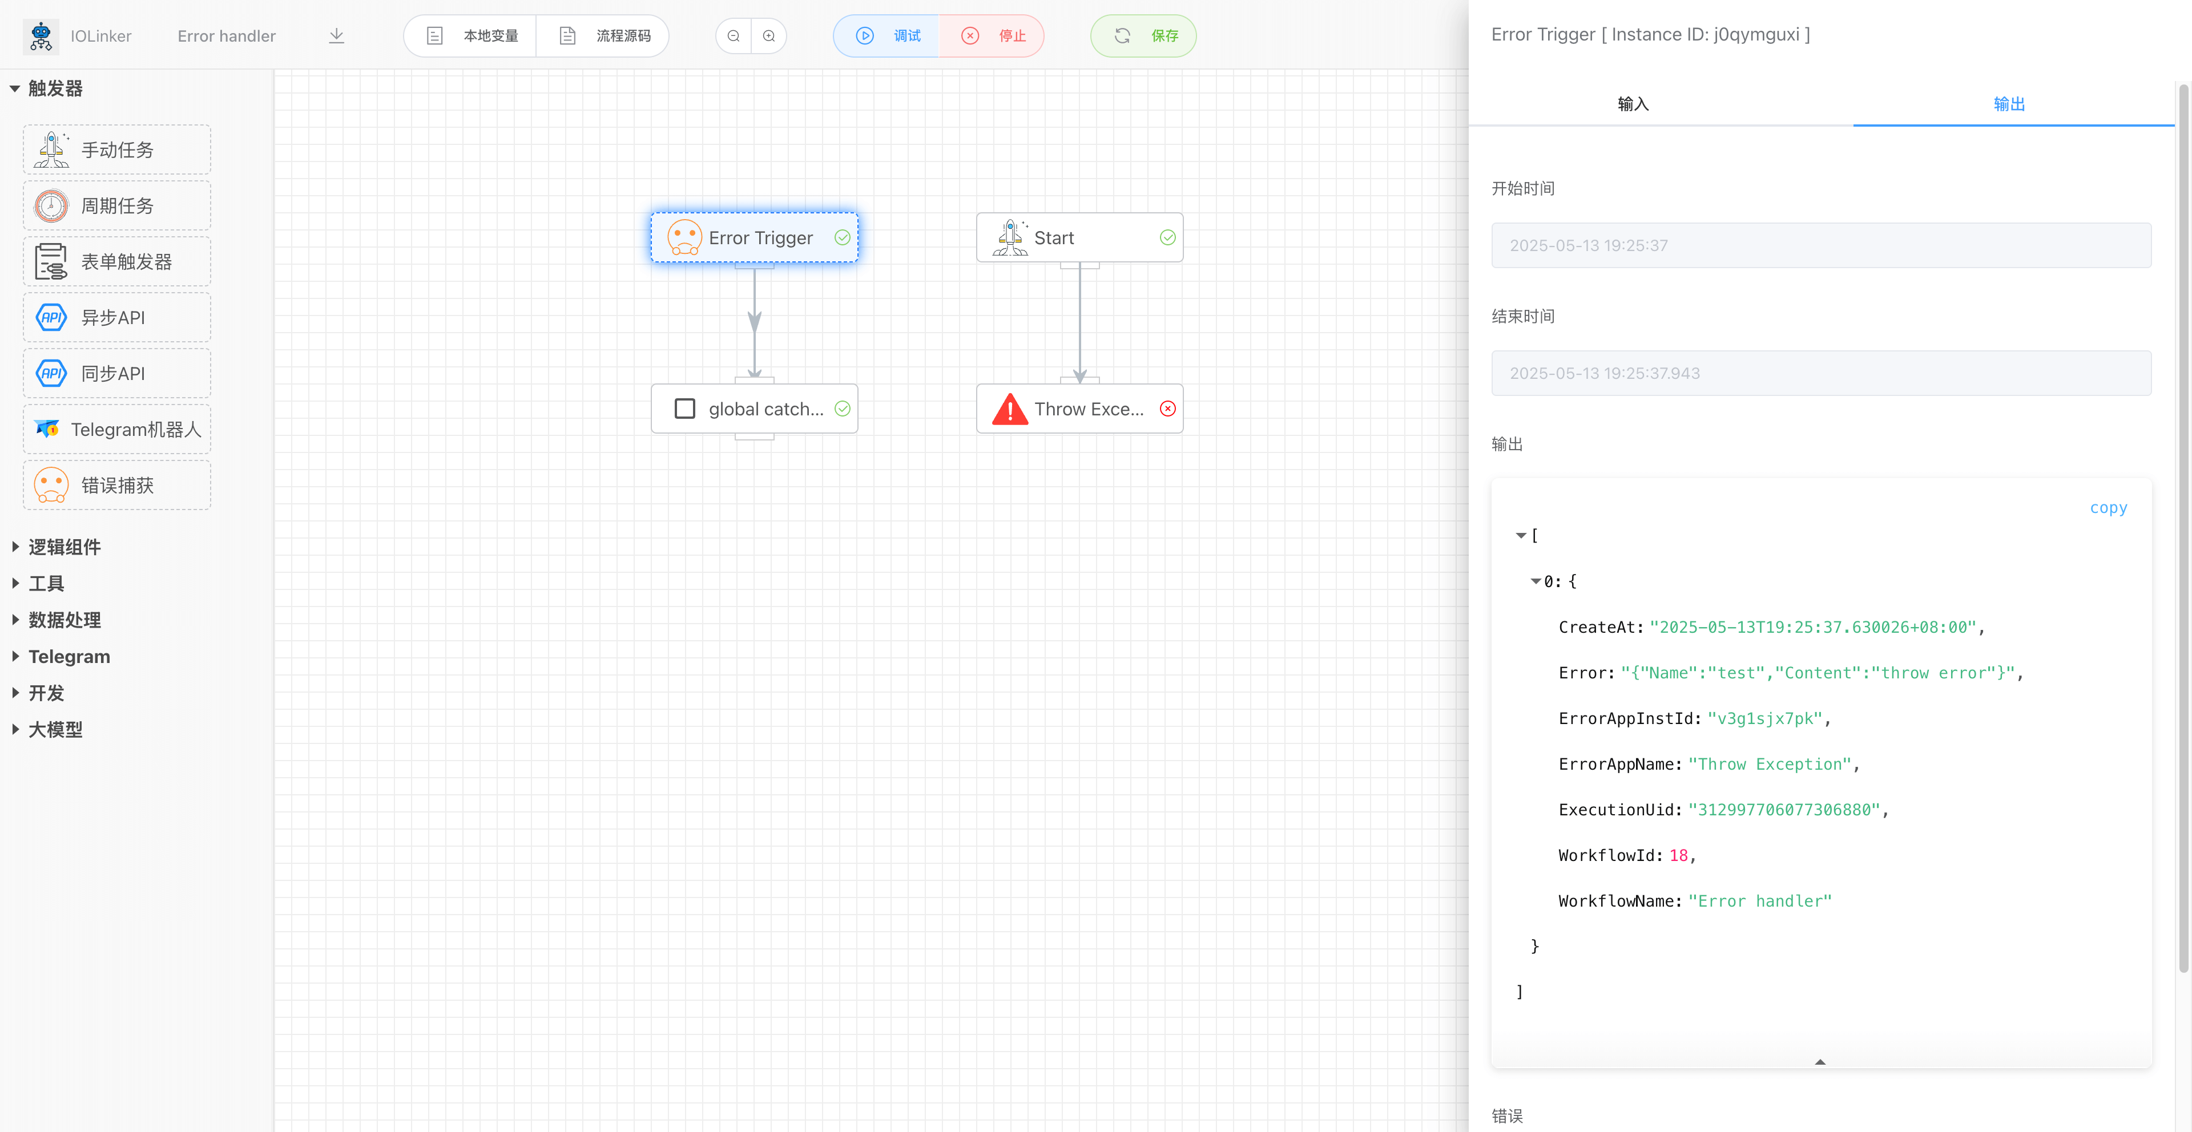
Task: Click the global catch node checkbox icon
Action: (x=684, y=409)
